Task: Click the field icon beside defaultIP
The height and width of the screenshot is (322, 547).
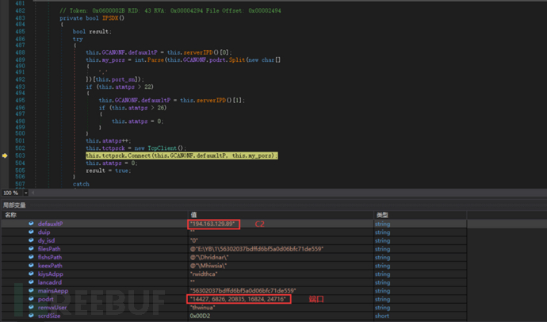Action: pyautogui.click(x=31, y=224)
